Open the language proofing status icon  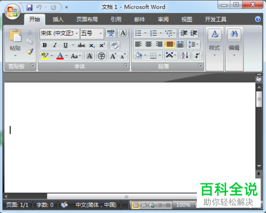pos(64,205)
